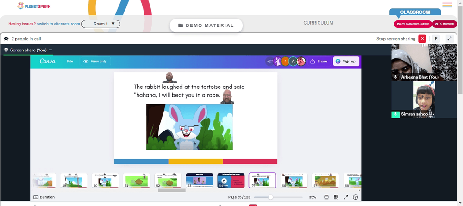This screenshot has height=206, width=463.
Task: Open the Room 1 dropdown
Action: pos(100,24)
